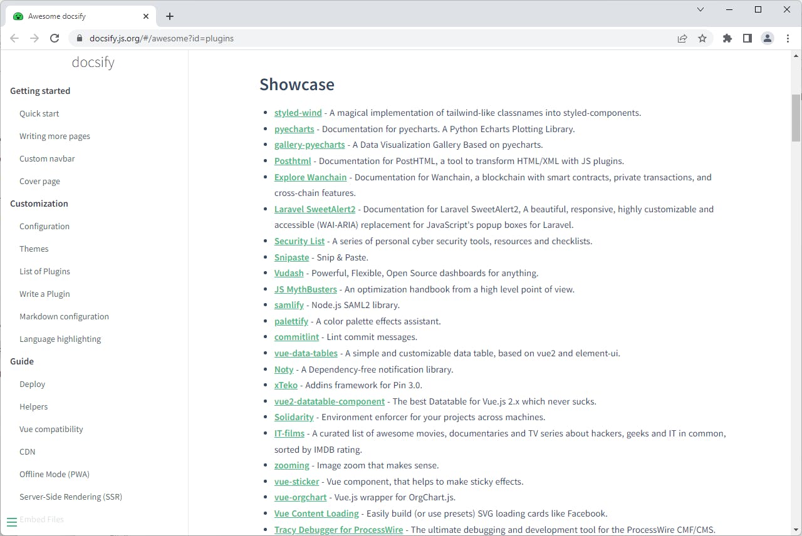Go back using the browser back arrow
This screenshot has width=802, height=536.
pos(14,38)
